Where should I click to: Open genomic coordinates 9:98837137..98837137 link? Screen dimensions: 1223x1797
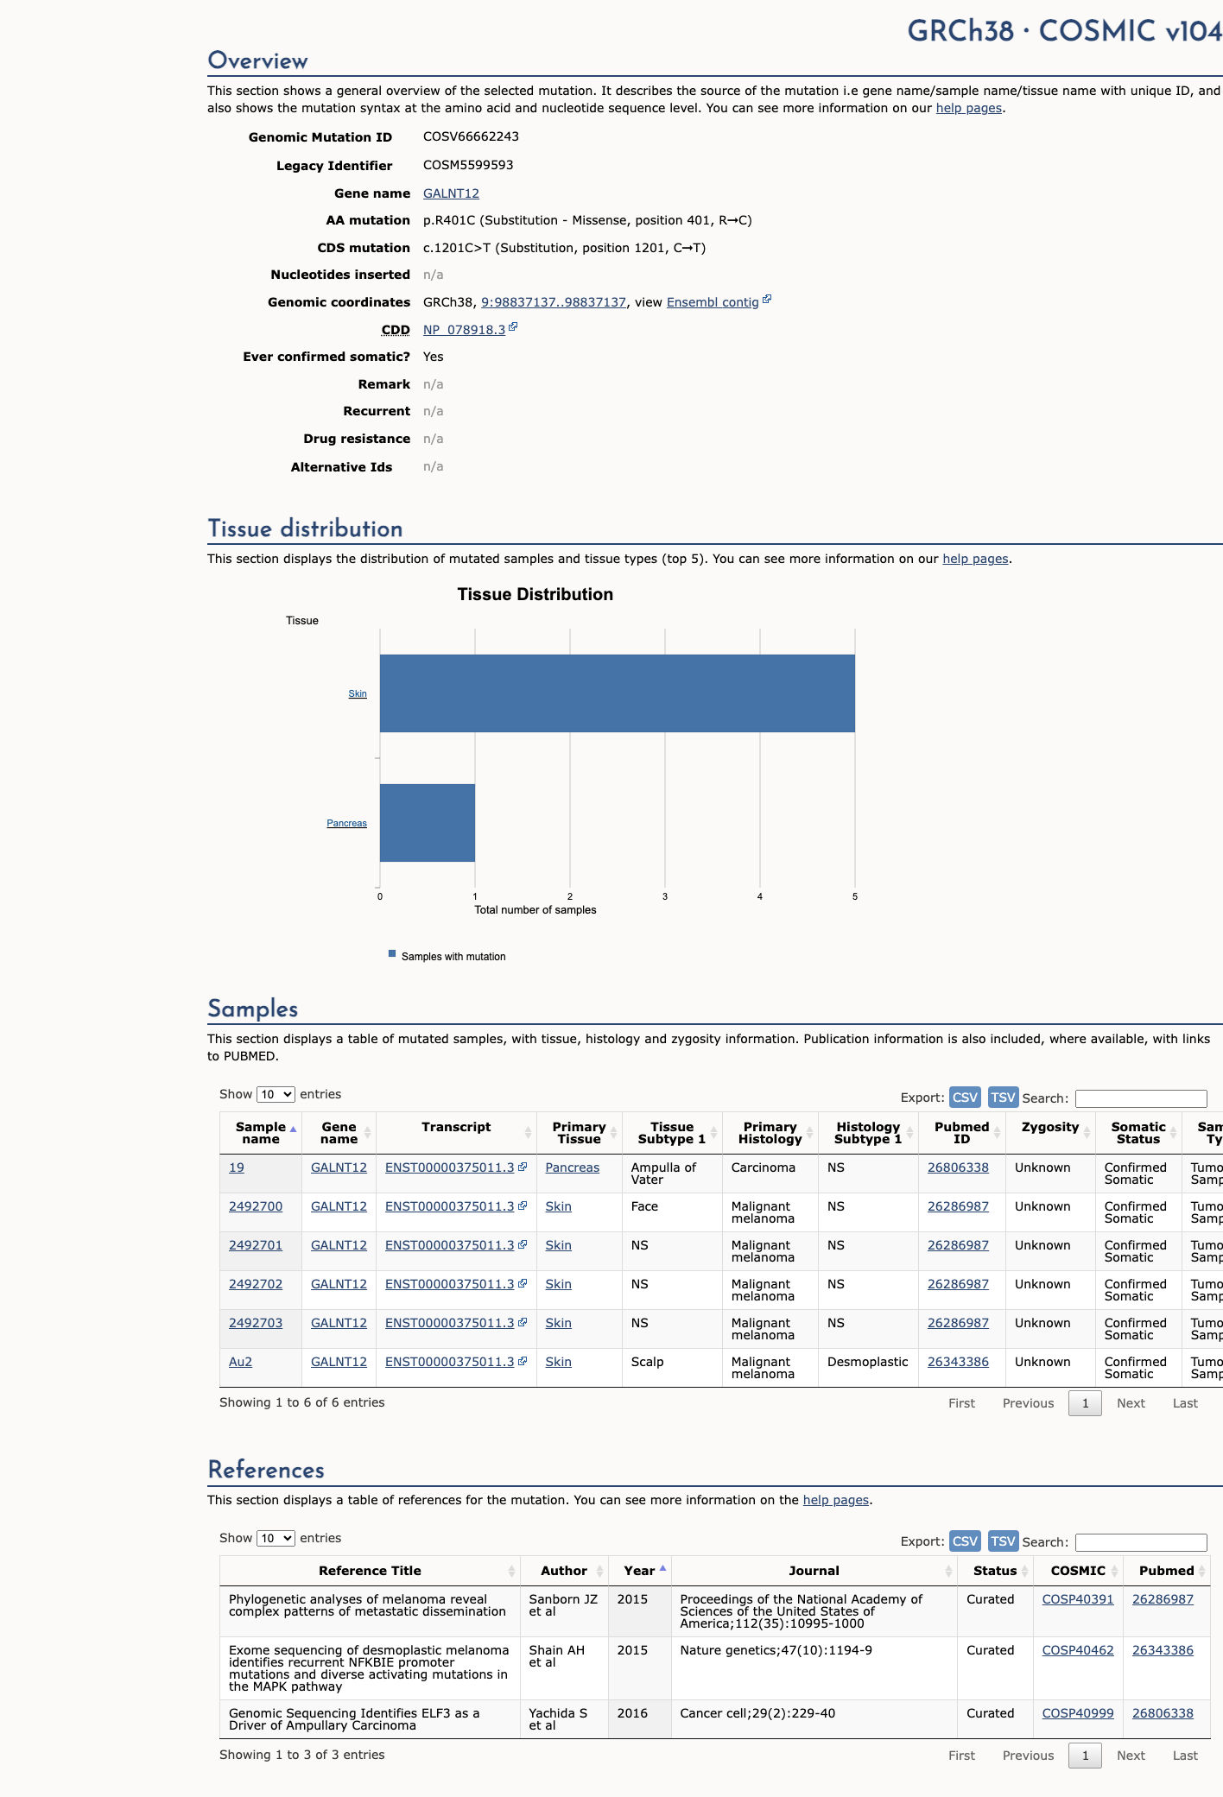[x=554, y=302]
